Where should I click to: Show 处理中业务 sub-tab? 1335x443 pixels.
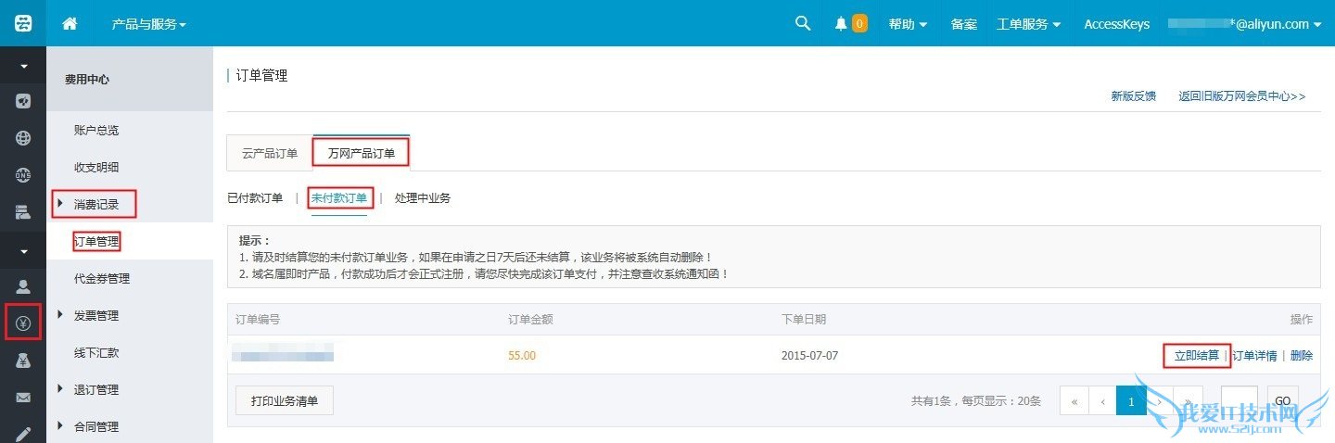[423, 198]
